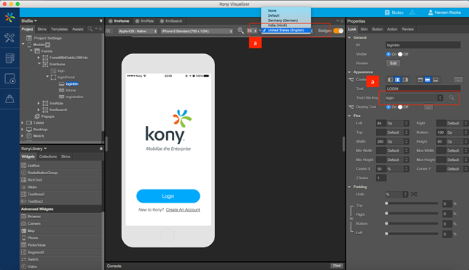Click the Text LOGIN input field

pos(423,89)
